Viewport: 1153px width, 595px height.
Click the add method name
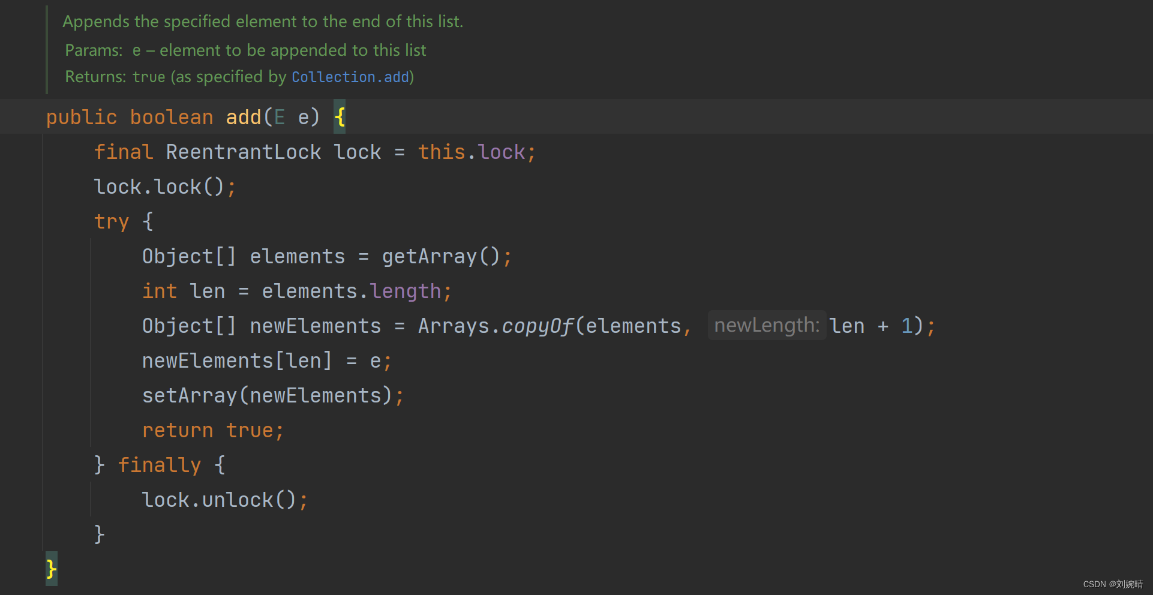pyautogui.click(x=244, y=117)
